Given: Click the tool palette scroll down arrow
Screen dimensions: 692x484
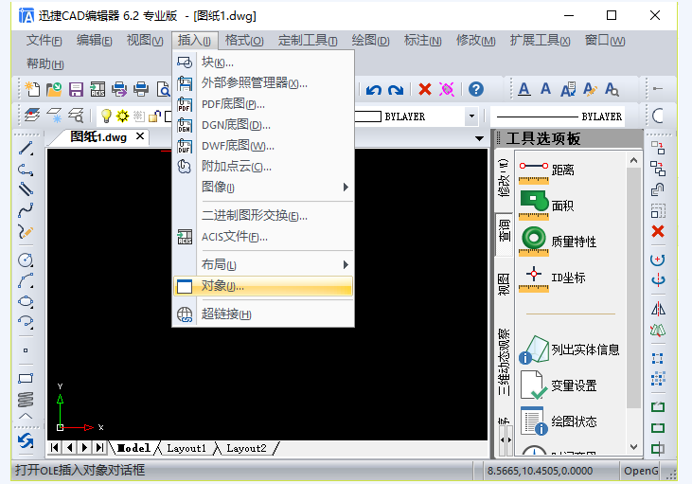Looking at the screenshot, I should click(633, 447).
